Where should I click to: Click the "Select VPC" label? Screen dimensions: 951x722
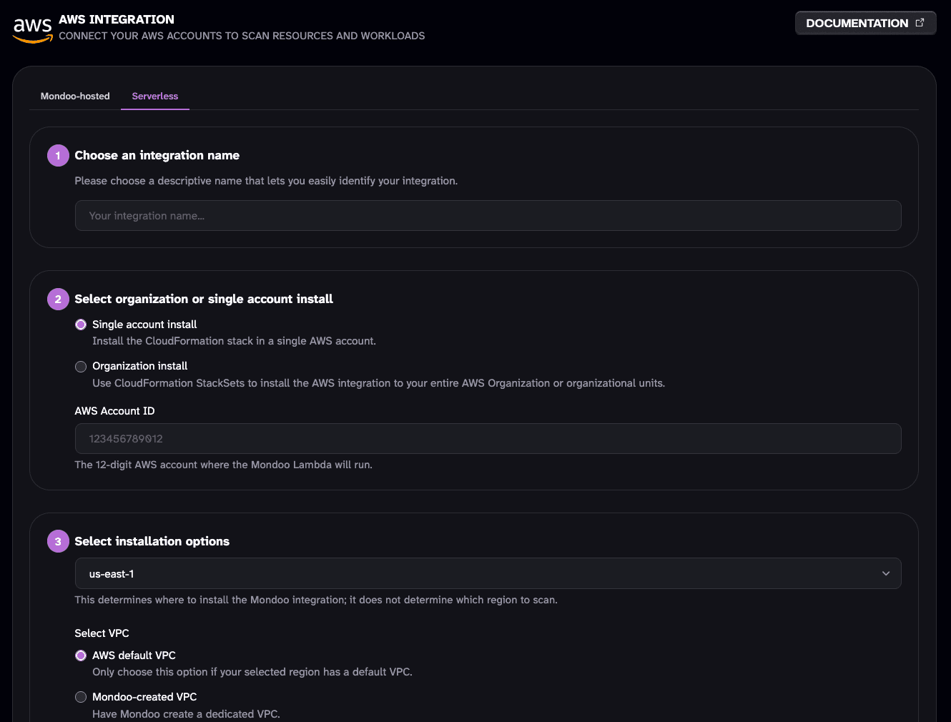[102, 633]
